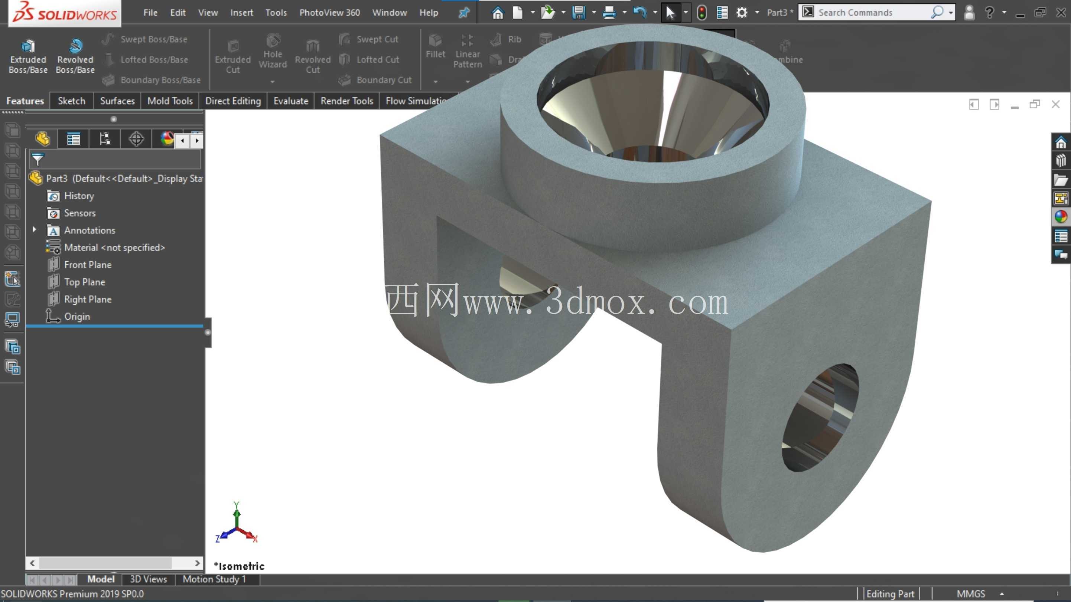The width and height of the screenshot is (1071, 602).
Task: Select the Revolved Boss/Base tool
Action: click(75, 56)
